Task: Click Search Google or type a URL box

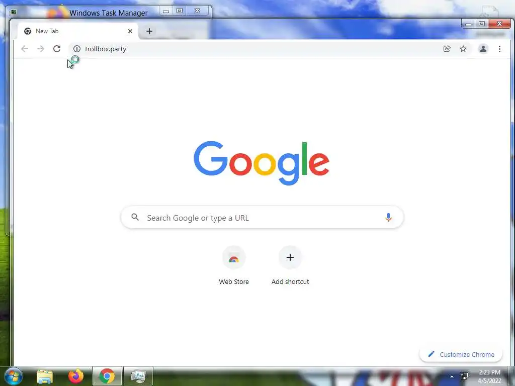Action: coord(262,217)
